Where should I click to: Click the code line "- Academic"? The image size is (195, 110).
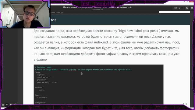[42, 97]
